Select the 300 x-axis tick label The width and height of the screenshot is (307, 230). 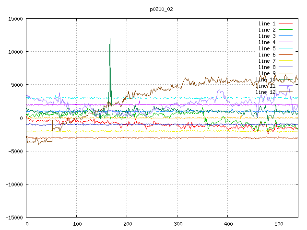tap(177, 224)
